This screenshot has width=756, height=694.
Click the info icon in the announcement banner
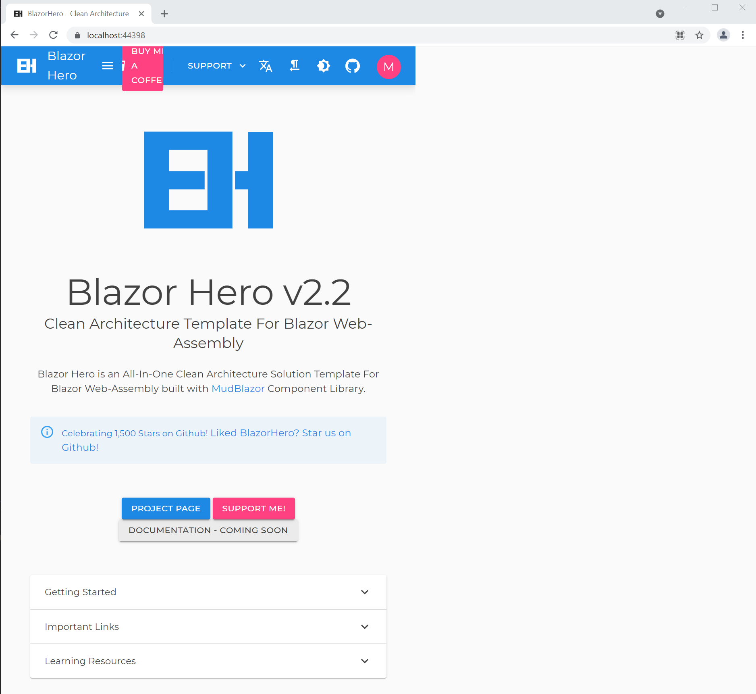[x=47, y=432]
